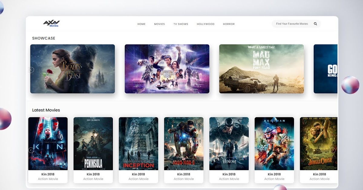Click the Action Movie label under the Kin poster

[x=47, y=179]
